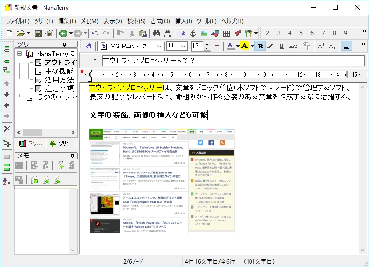Pin the ツリー panel
Image resolution: width=369 pixels, height=267 pixels.
point(64,45)
